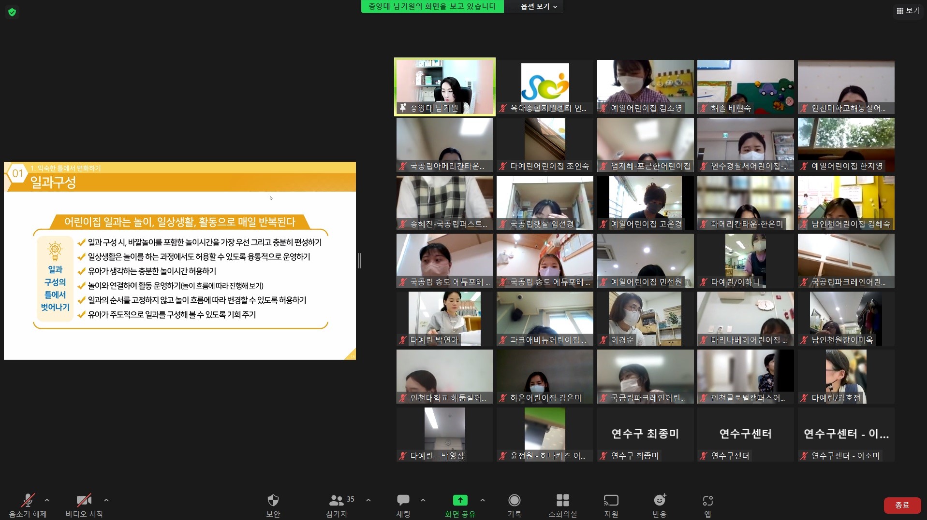This screenshot has height=520, width=927.
Task: Open 반응 reactions smiley icon
Action: click(x=660, y=500)
